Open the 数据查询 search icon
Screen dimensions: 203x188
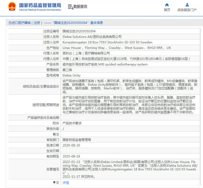(x=71, y=7)
